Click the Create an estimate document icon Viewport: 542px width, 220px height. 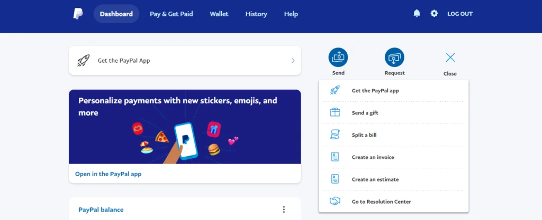[335, 179]
